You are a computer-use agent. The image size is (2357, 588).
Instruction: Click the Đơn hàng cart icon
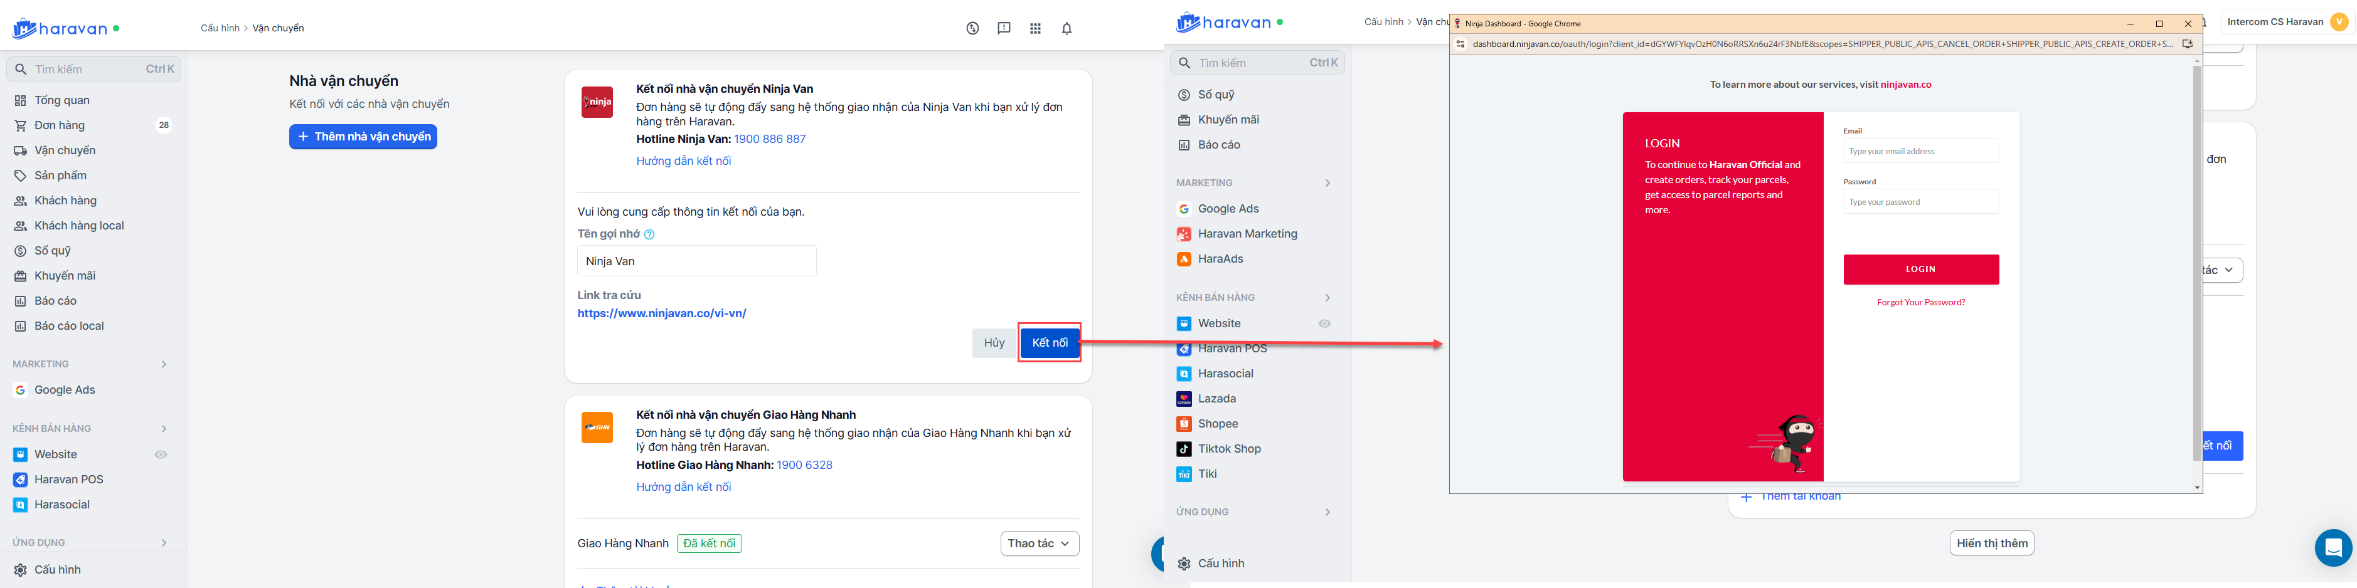(x=20, y=125)
